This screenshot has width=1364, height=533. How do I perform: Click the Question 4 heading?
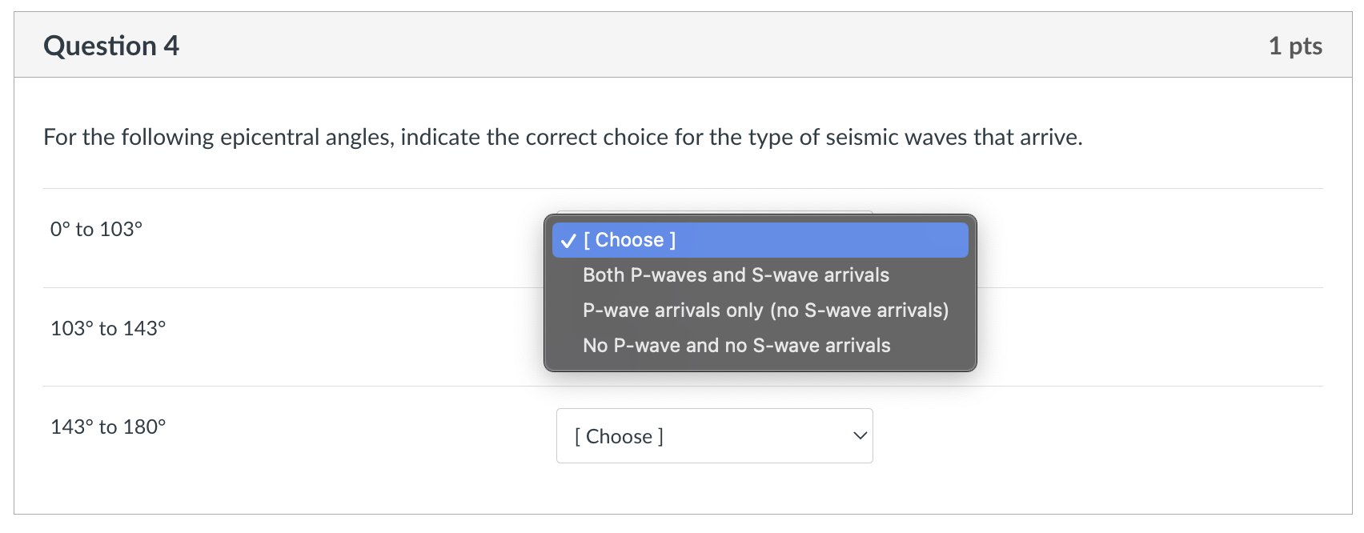[x=111, y=46]
